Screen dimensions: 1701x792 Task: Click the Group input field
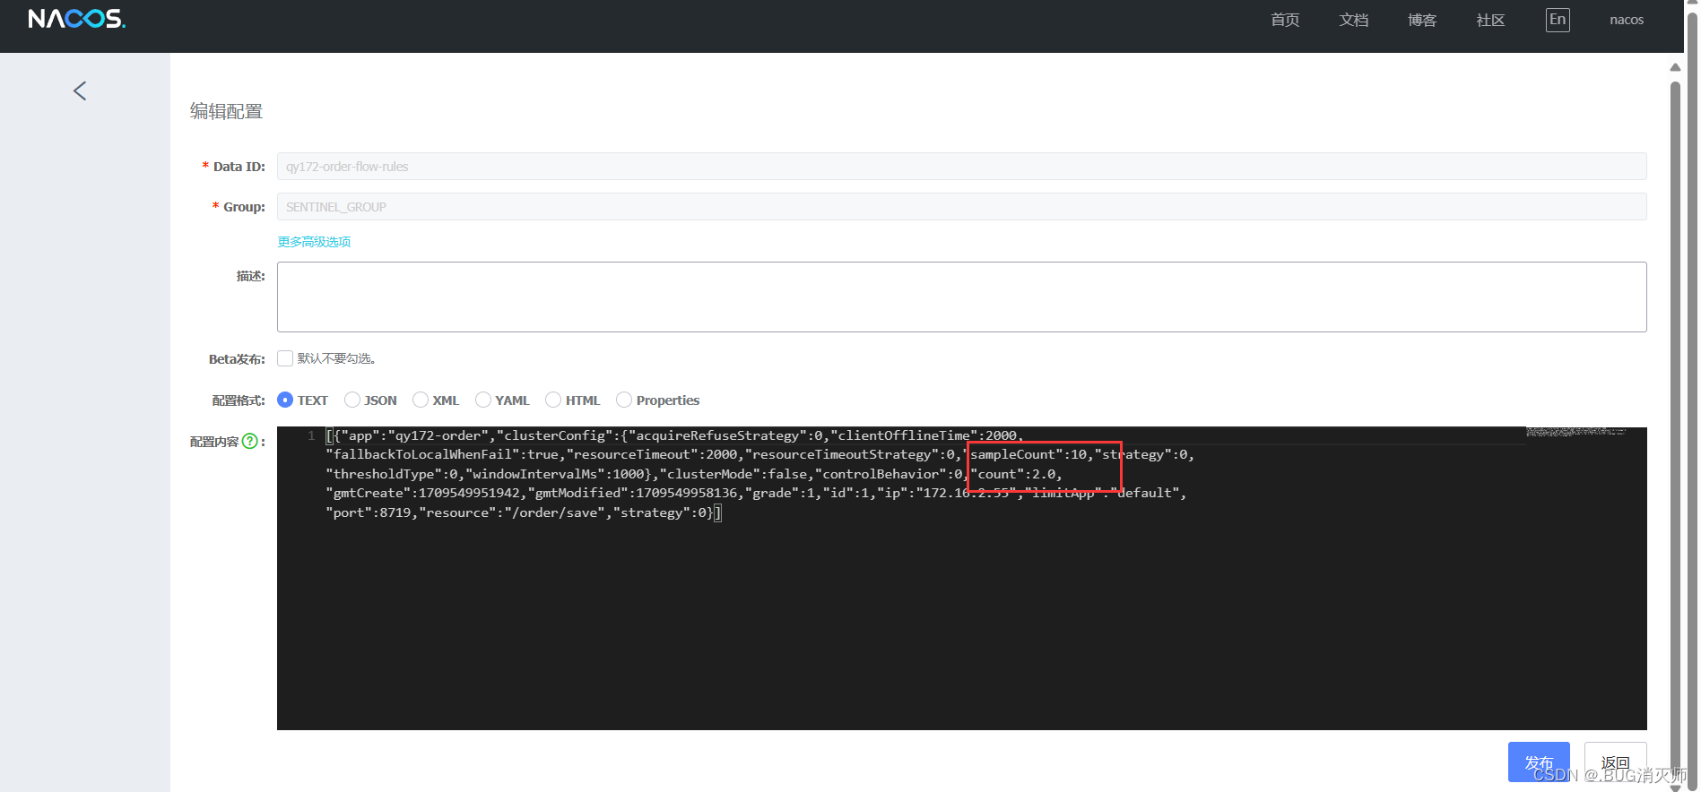pyautogui.click(x=961, y=206)
